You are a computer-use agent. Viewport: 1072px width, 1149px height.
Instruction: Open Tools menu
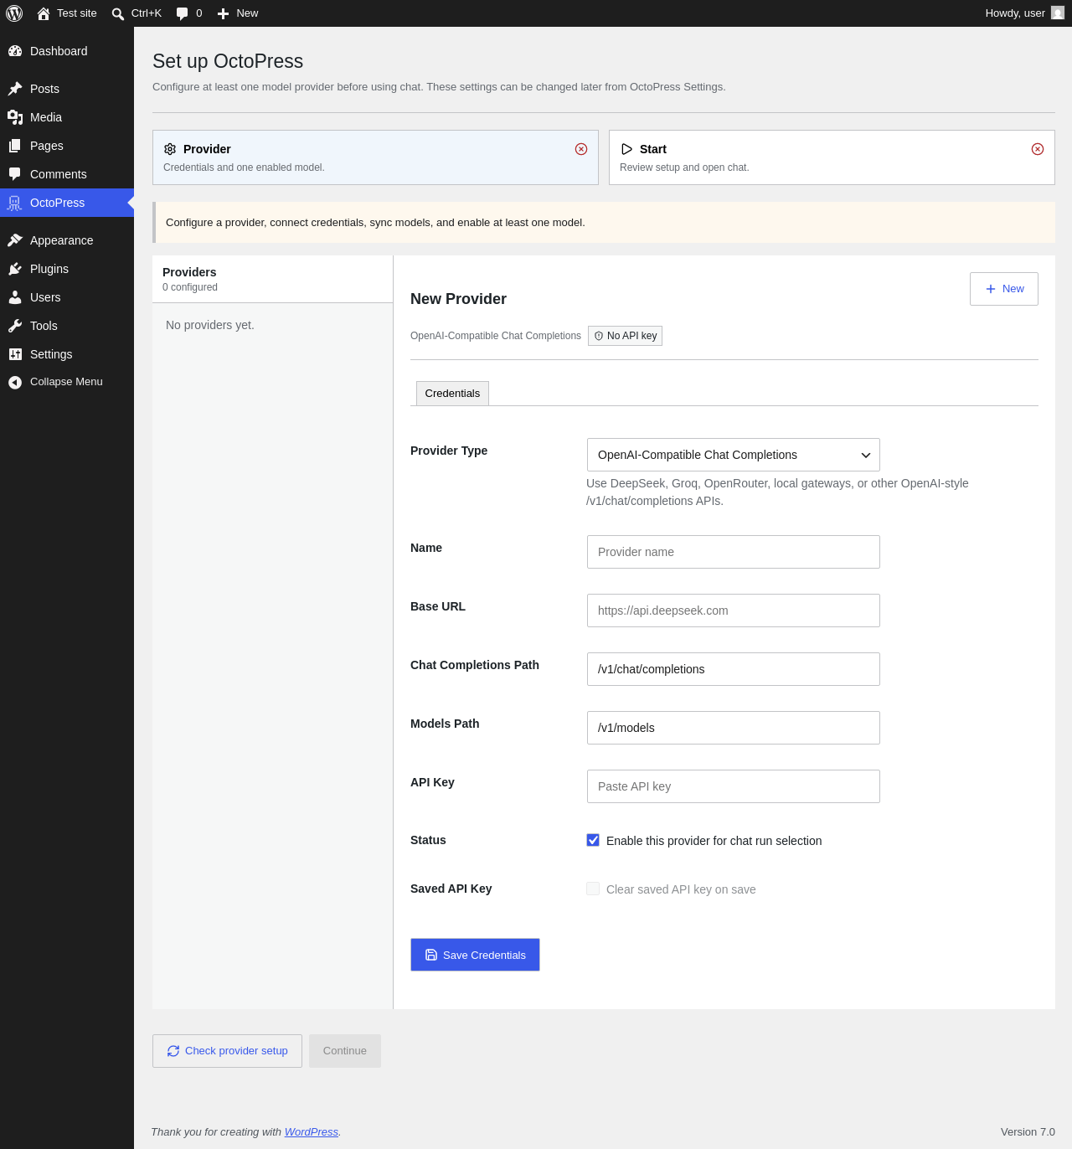[x=67, y=326]
